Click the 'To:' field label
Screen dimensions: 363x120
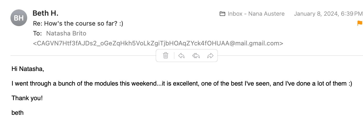tap(37, 33)
